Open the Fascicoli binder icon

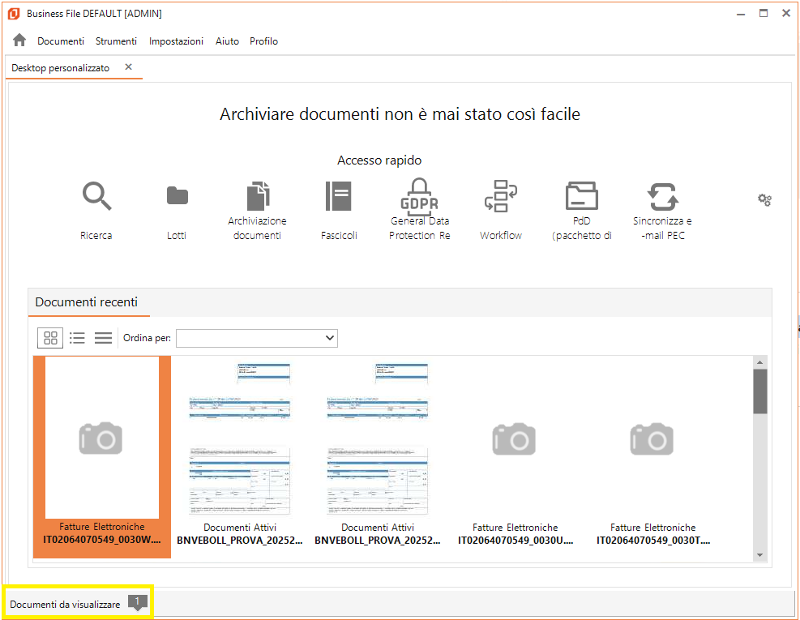point(338,196)
